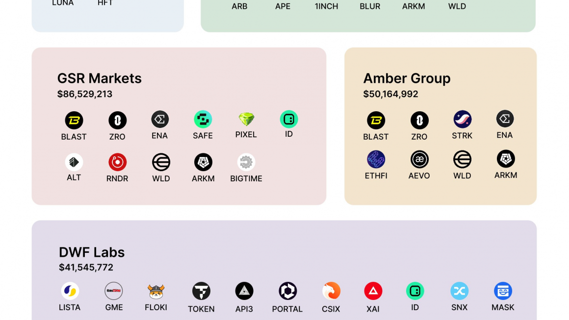Open the FLOKI mascot icon
This screenshot has height=320, width=569.
156,292
